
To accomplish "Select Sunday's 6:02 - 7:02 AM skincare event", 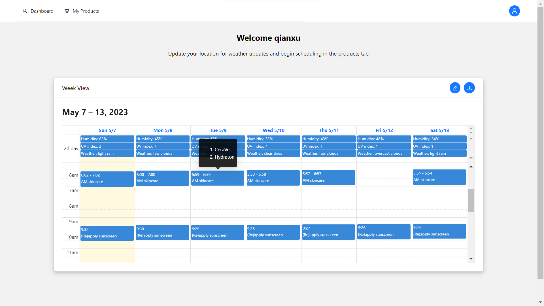I will pyautogui.click(x=107, y=178).
